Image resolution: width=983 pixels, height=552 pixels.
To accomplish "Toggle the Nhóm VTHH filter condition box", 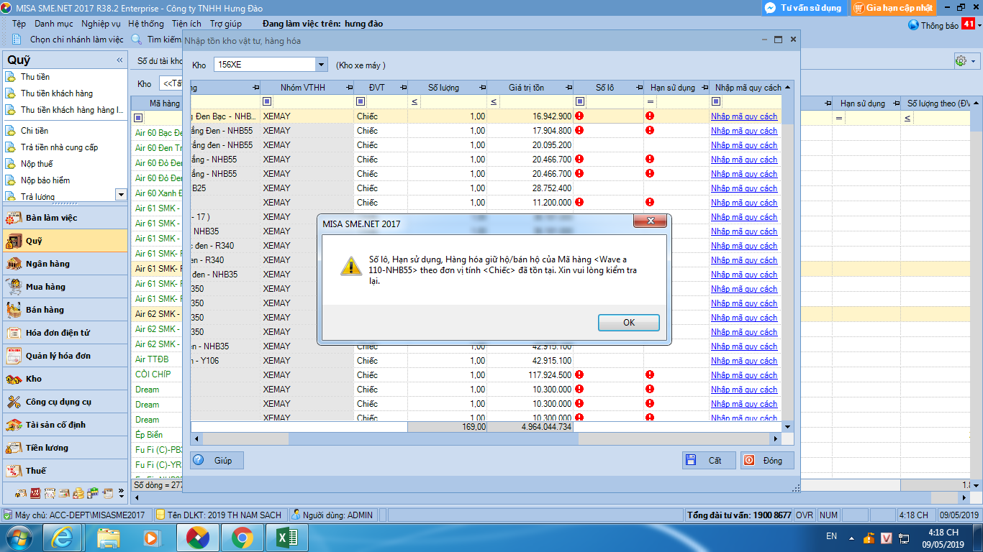I will click(267, 101).
